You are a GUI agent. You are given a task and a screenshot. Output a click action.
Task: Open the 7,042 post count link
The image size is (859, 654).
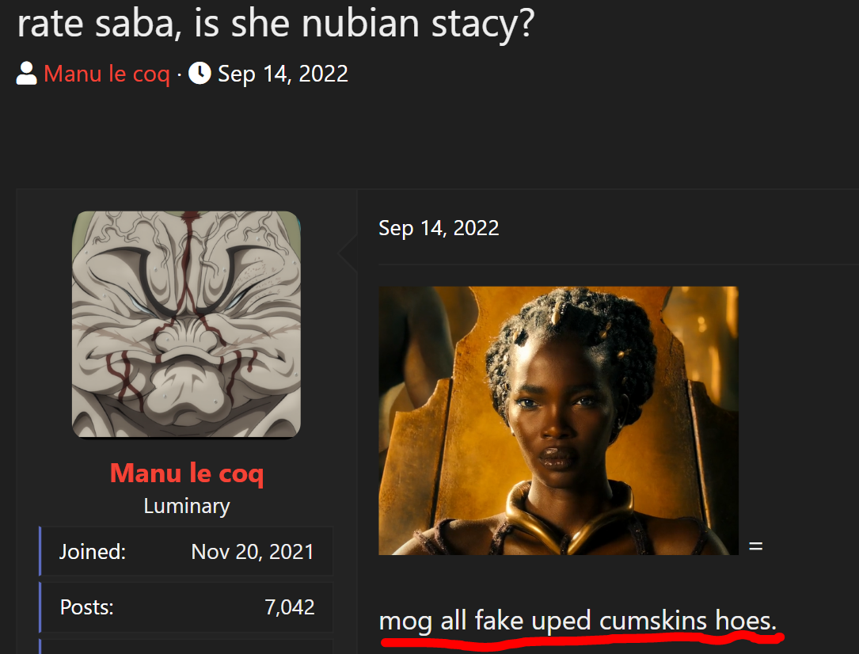[x=290, y=607]
